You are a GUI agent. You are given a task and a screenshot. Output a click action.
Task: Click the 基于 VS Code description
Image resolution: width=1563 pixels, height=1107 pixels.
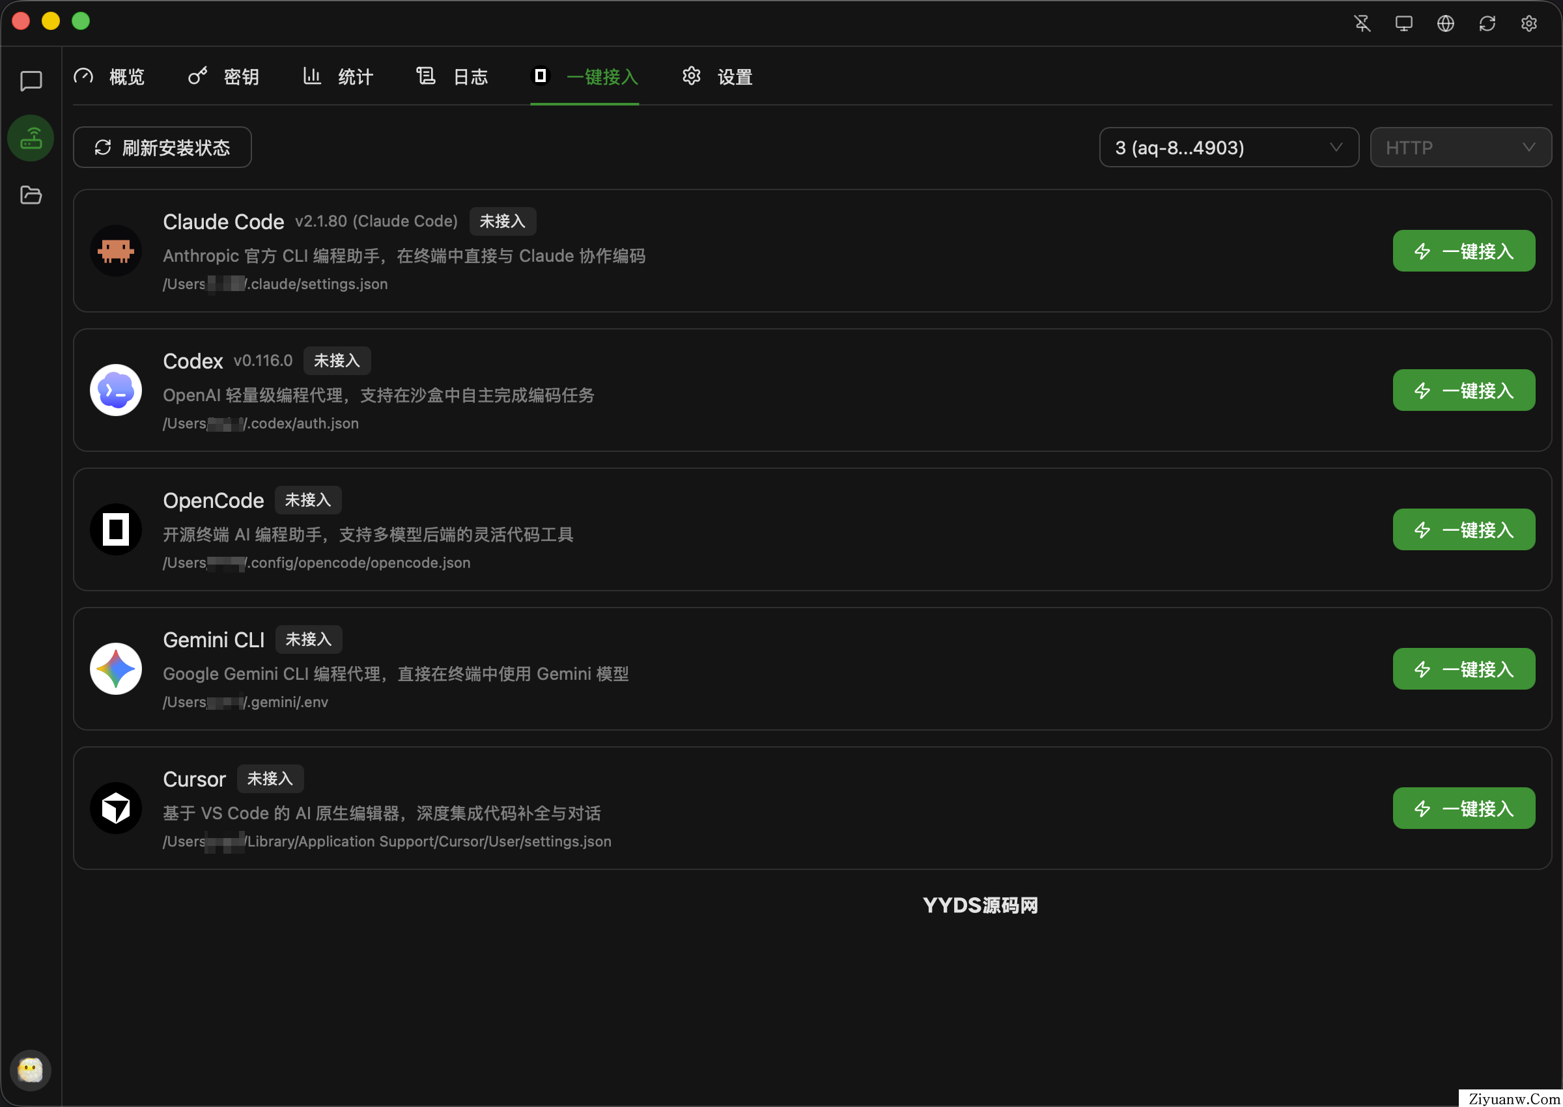click(382, 813)
